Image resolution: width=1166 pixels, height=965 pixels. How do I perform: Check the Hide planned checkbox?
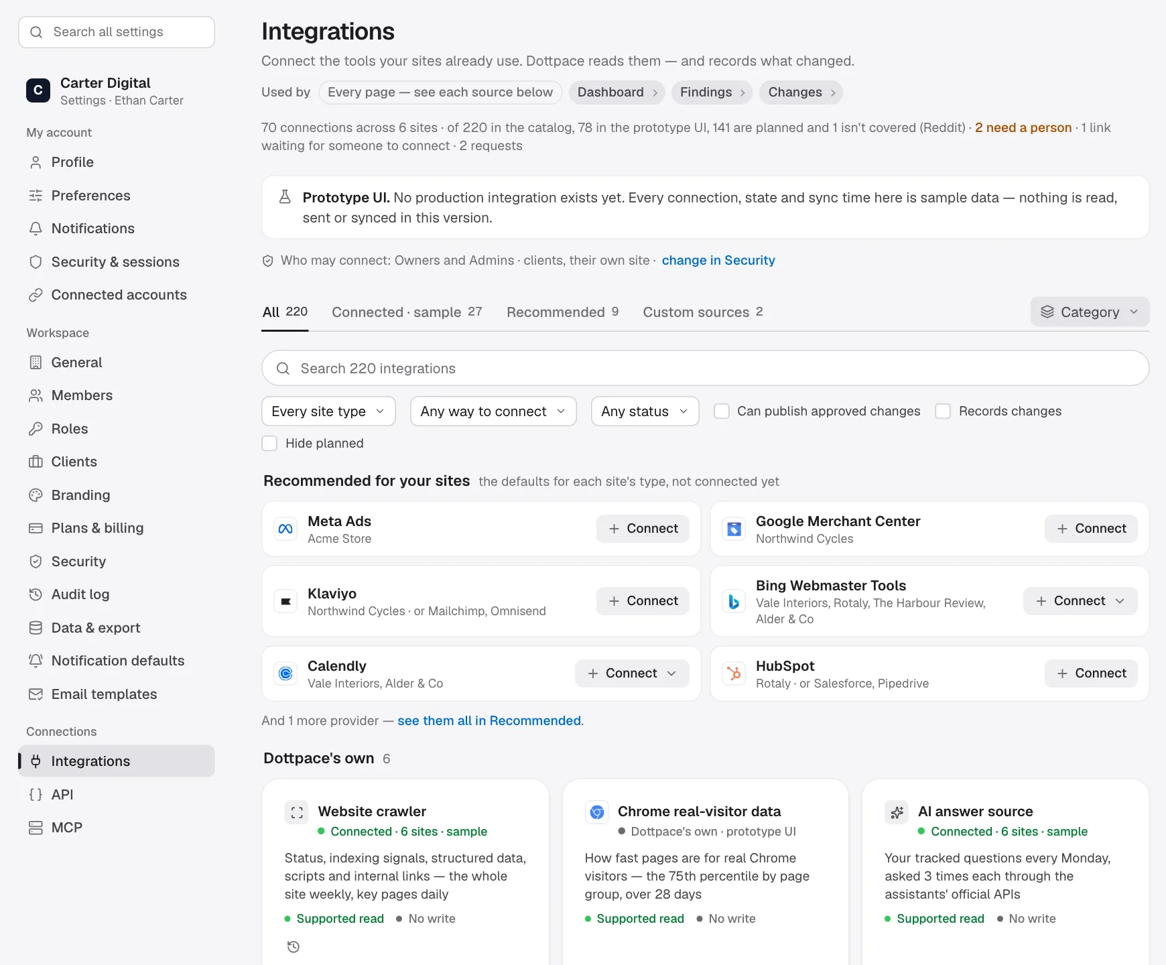pyautogui.click(x=269, y=444)
